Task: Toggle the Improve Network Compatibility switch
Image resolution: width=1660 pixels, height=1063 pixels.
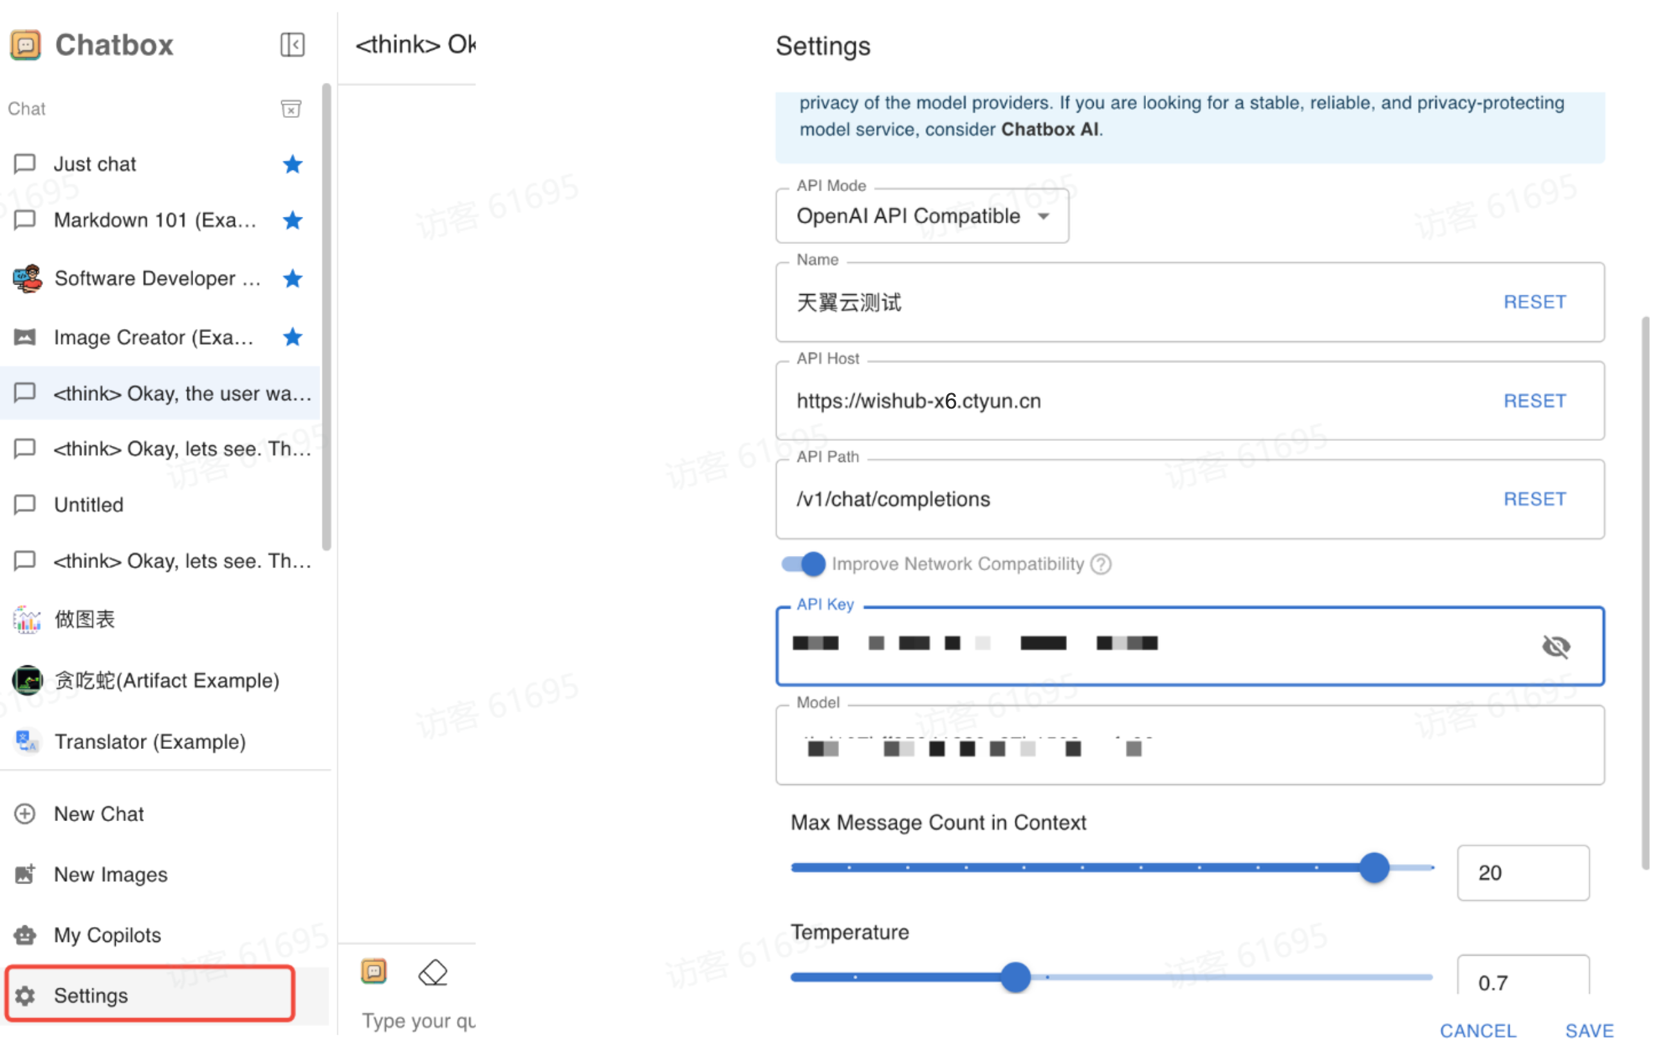Action: (x=804, y=564)
